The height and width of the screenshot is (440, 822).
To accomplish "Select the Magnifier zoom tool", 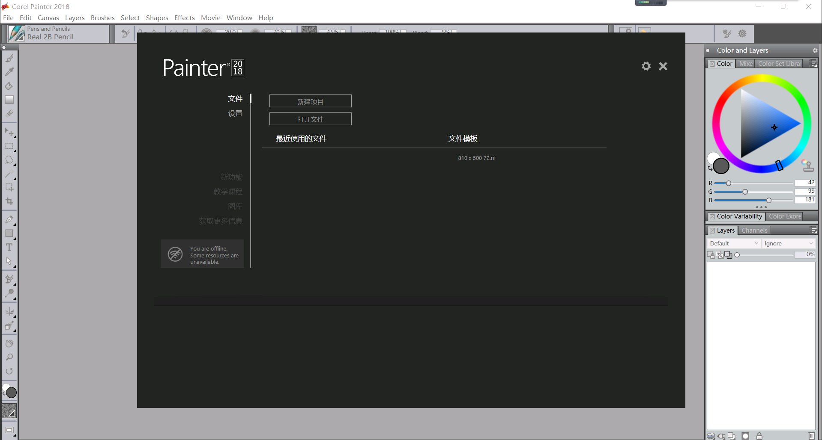I will (9, 357).
